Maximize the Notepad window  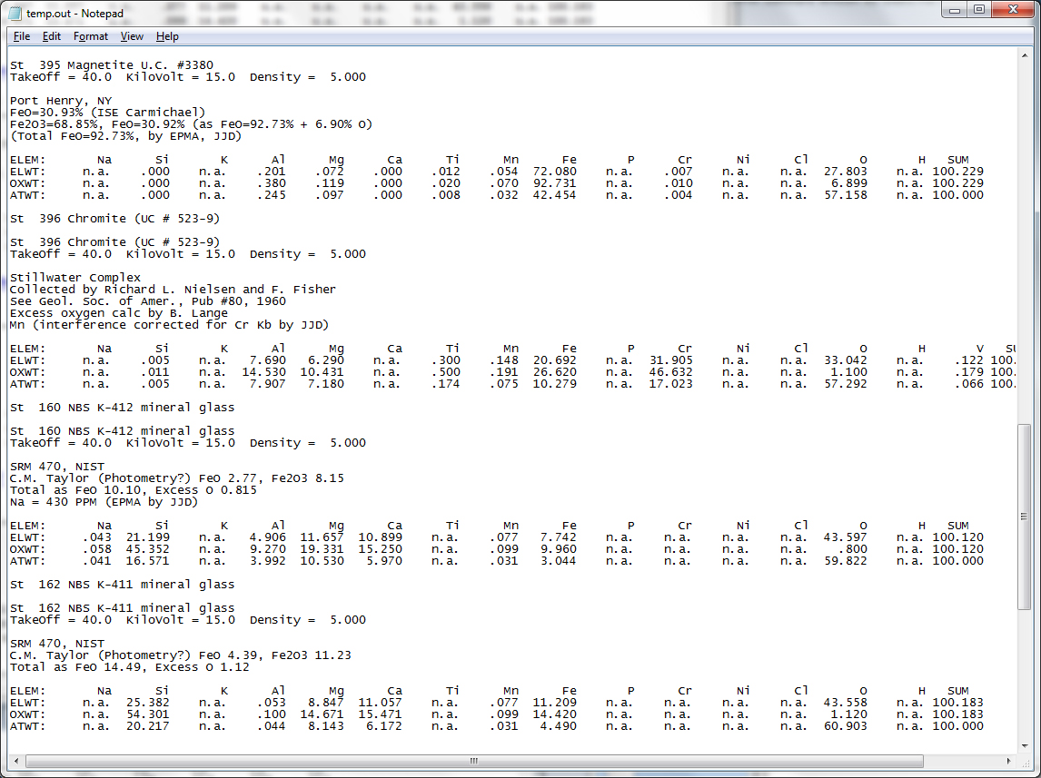click(x=978, y=10)
